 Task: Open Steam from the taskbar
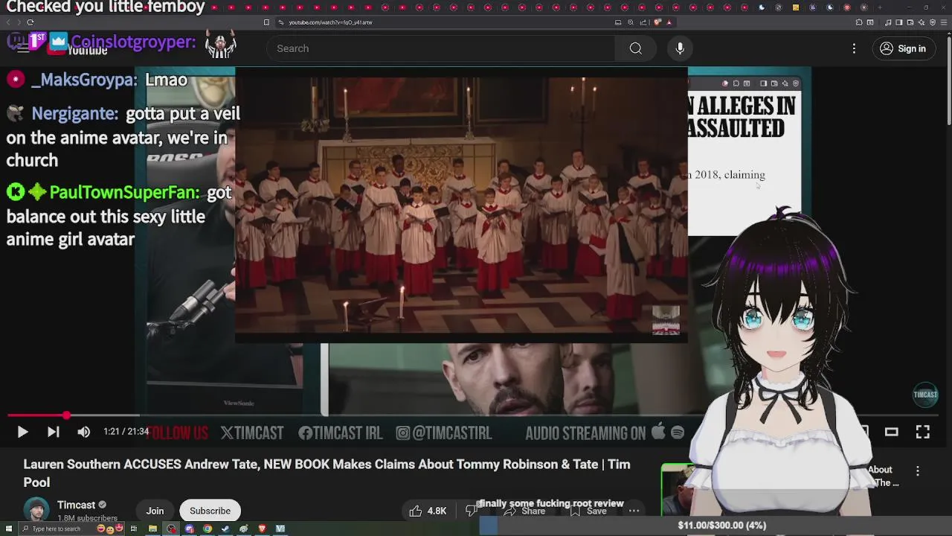(x=225, y=529)
